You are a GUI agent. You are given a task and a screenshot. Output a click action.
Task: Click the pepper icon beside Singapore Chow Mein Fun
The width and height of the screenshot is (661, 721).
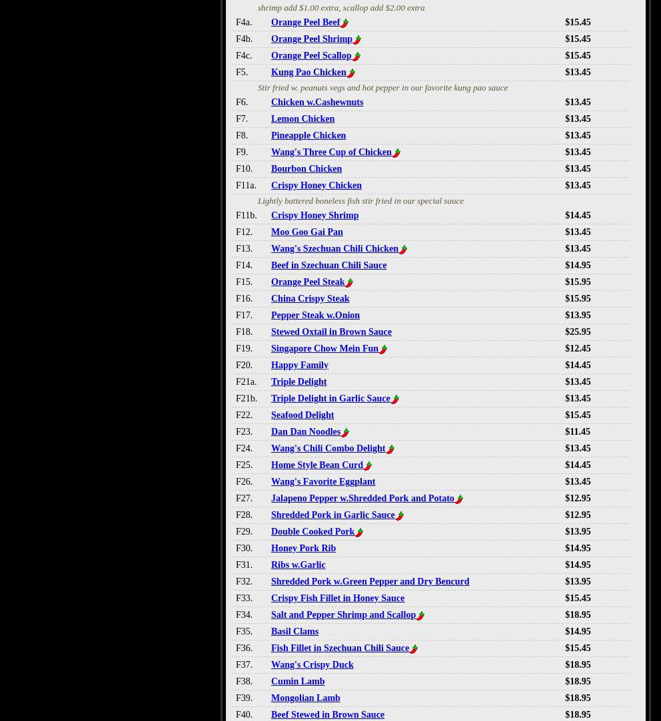pyautogui.click(x=383, y=350)
